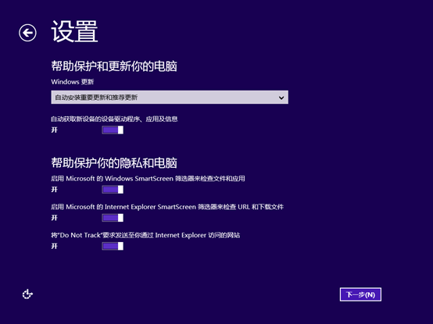Toggle automatic device driver download switch
The height and width of the screenshot is (324, 433).
[x=113, y=130]
